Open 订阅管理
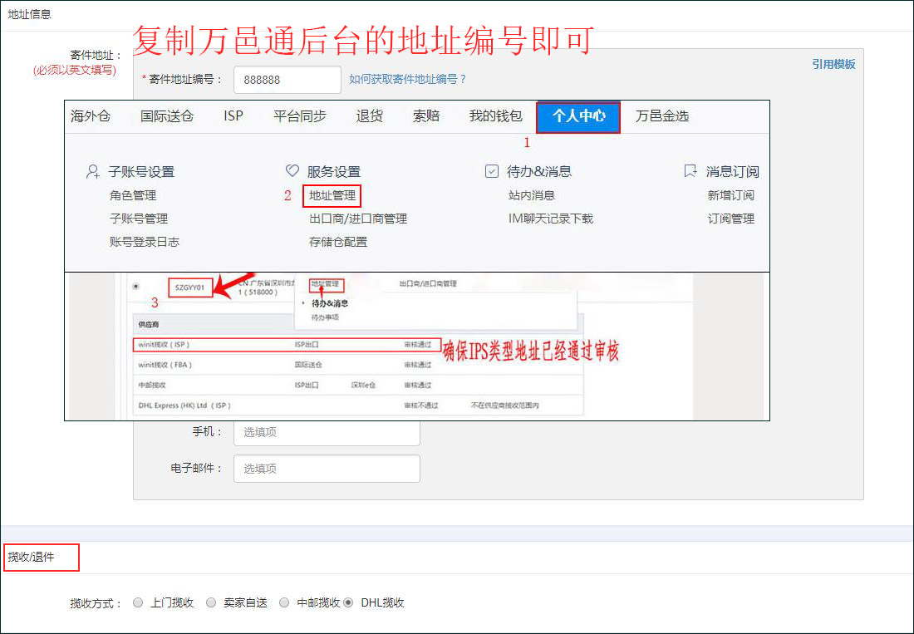914x634 pixels. [x=731, y=219]
